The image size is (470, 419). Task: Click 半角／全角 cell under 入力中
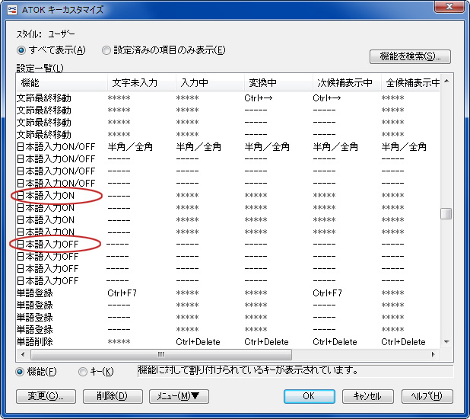198,146
